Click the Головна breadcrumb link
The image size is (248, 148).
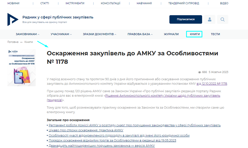[x=13, y=42]
